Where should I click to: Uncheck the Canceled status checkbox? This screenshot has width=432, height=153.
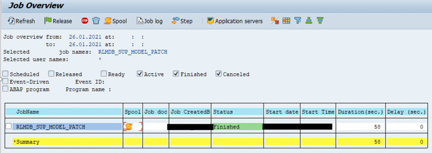point(219,74)
